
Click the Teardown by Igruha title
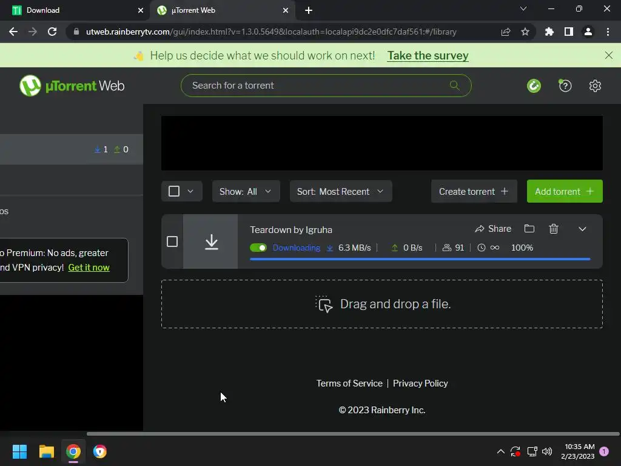coord(291,230)
